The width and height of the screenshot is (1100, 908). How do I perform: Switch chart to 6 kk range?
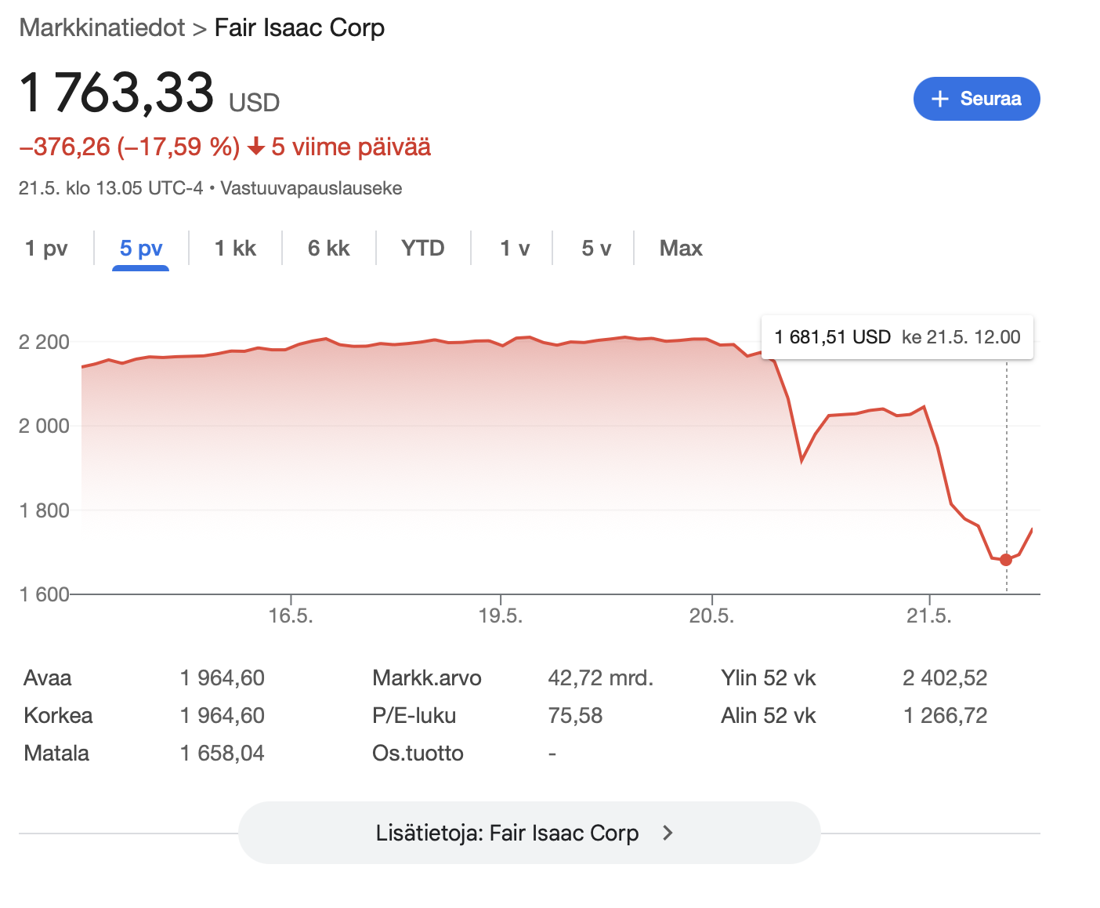pos(328,249)
